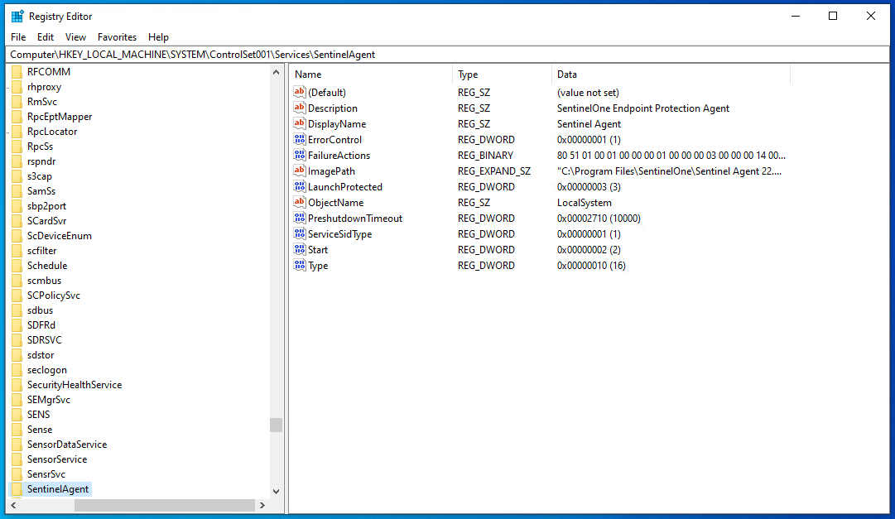Select the scfilter key
This screenshot has height=519, width=895.
pyautogui.click(x=41, y=251)
